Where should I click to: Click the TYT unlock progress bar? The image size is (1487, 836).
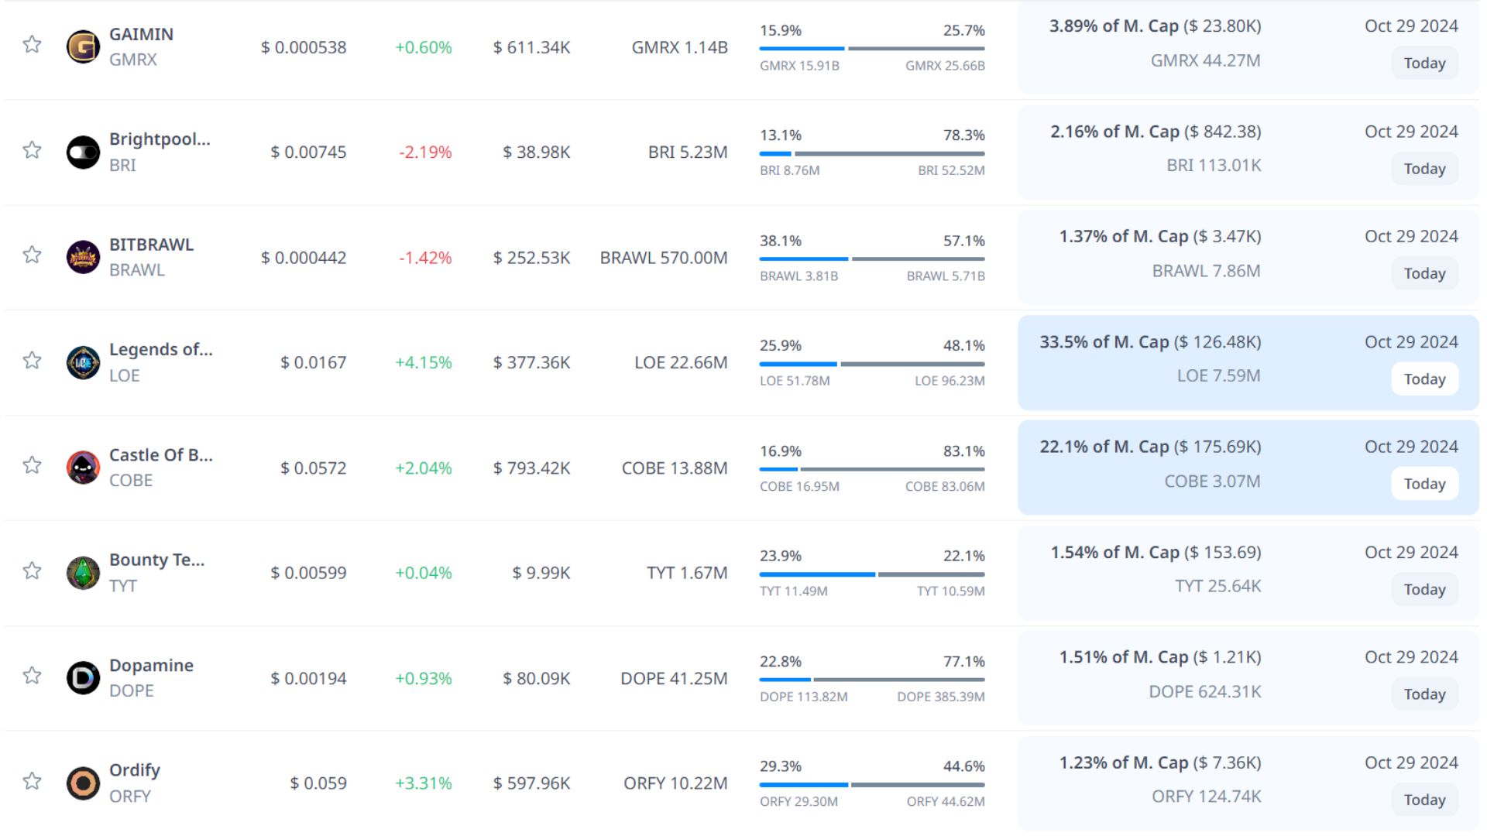872,574
